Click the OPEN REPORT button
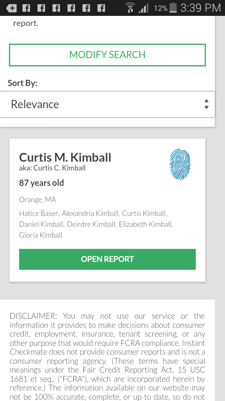 107,259
